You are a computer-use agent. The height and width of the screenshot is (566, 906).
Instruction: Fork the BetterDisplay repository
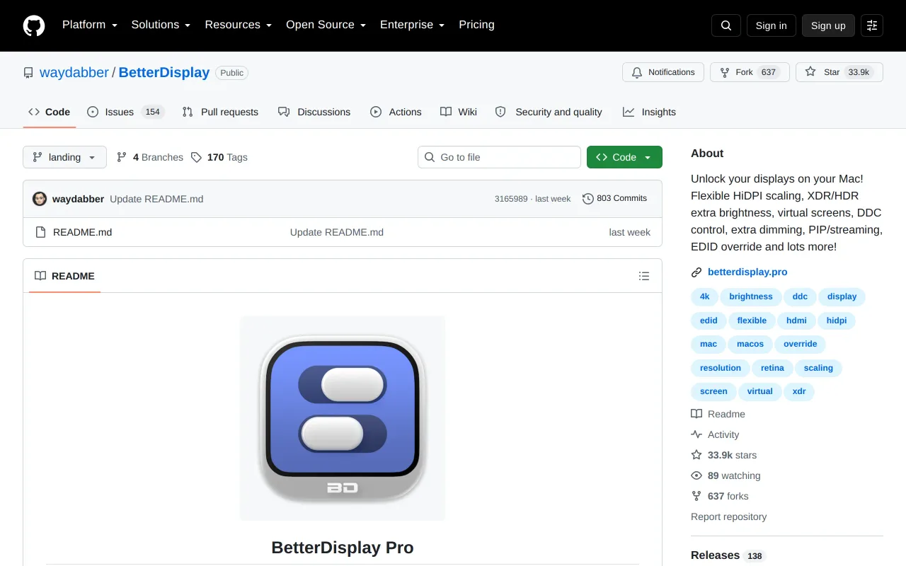tap(750, 72)
